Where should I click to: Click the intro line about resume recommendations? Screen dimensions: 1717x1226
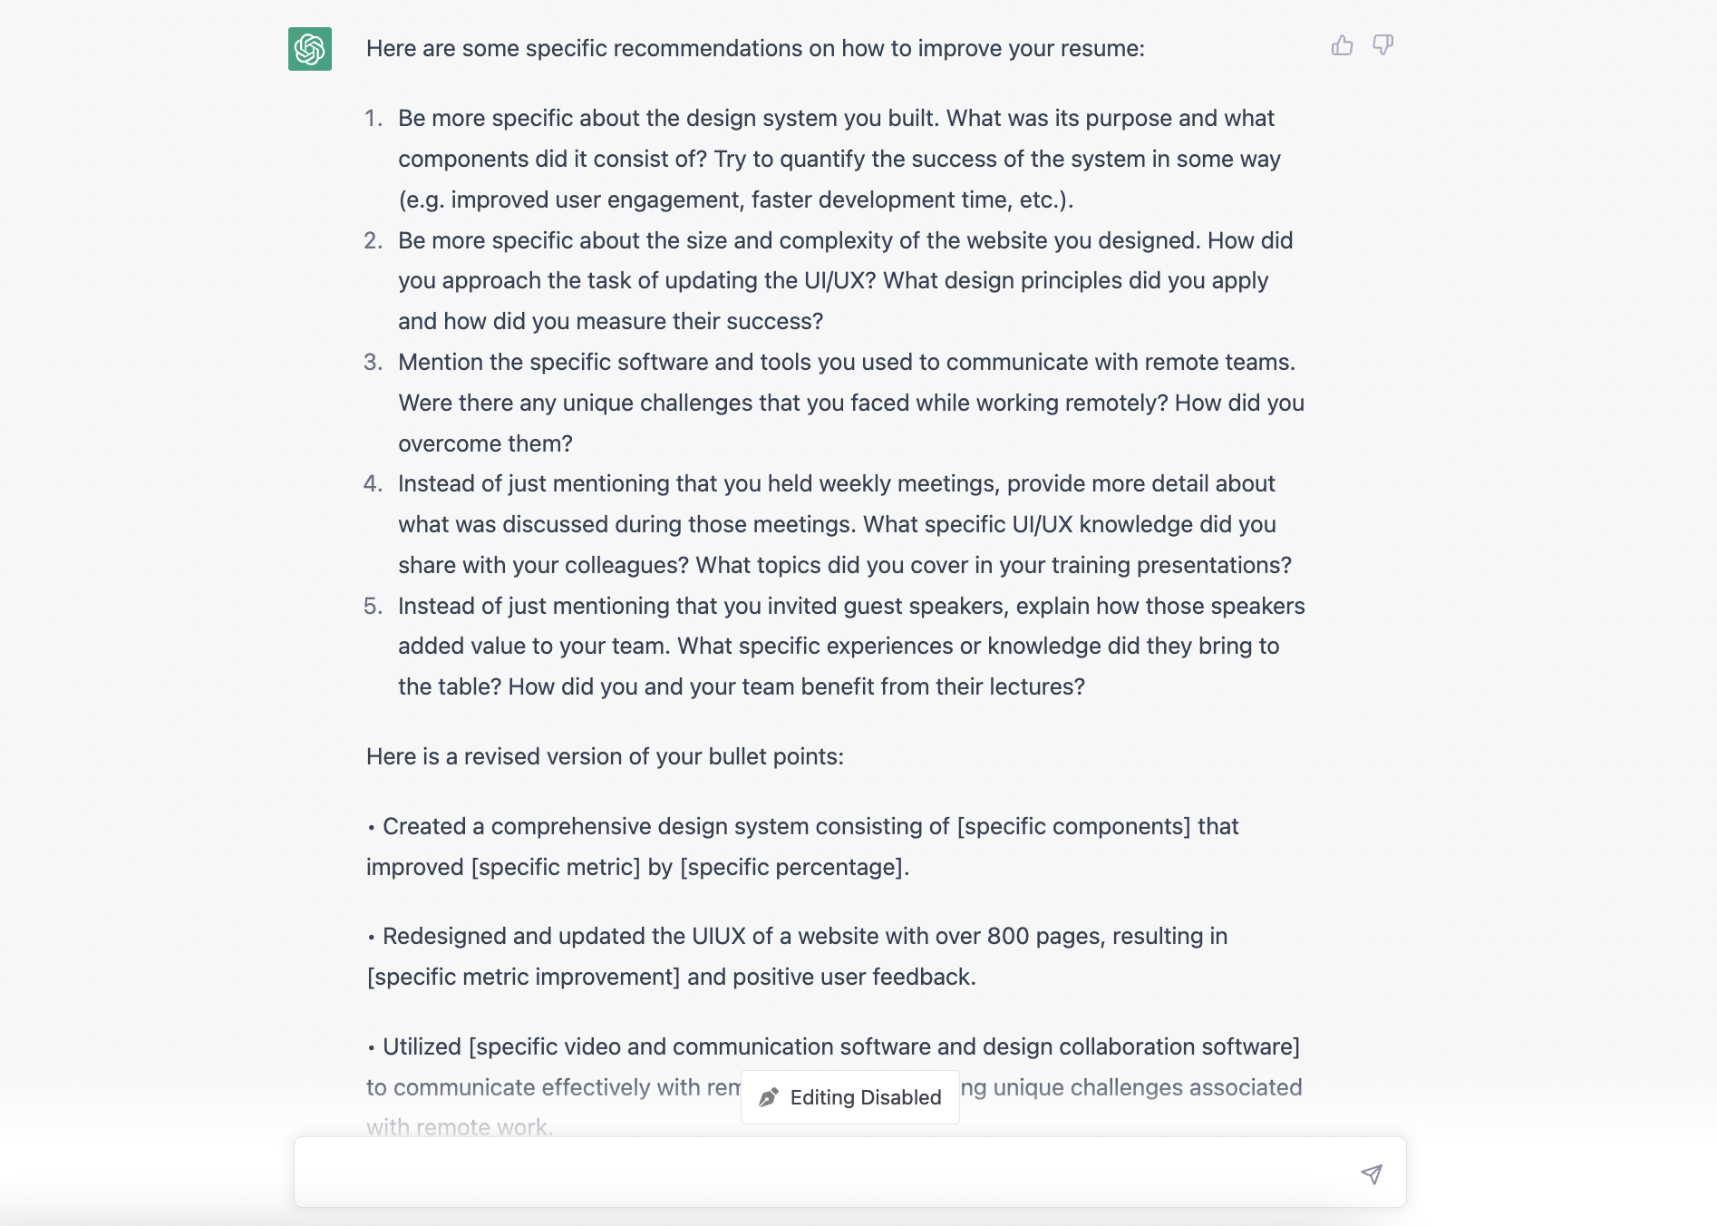pos(755,48)
